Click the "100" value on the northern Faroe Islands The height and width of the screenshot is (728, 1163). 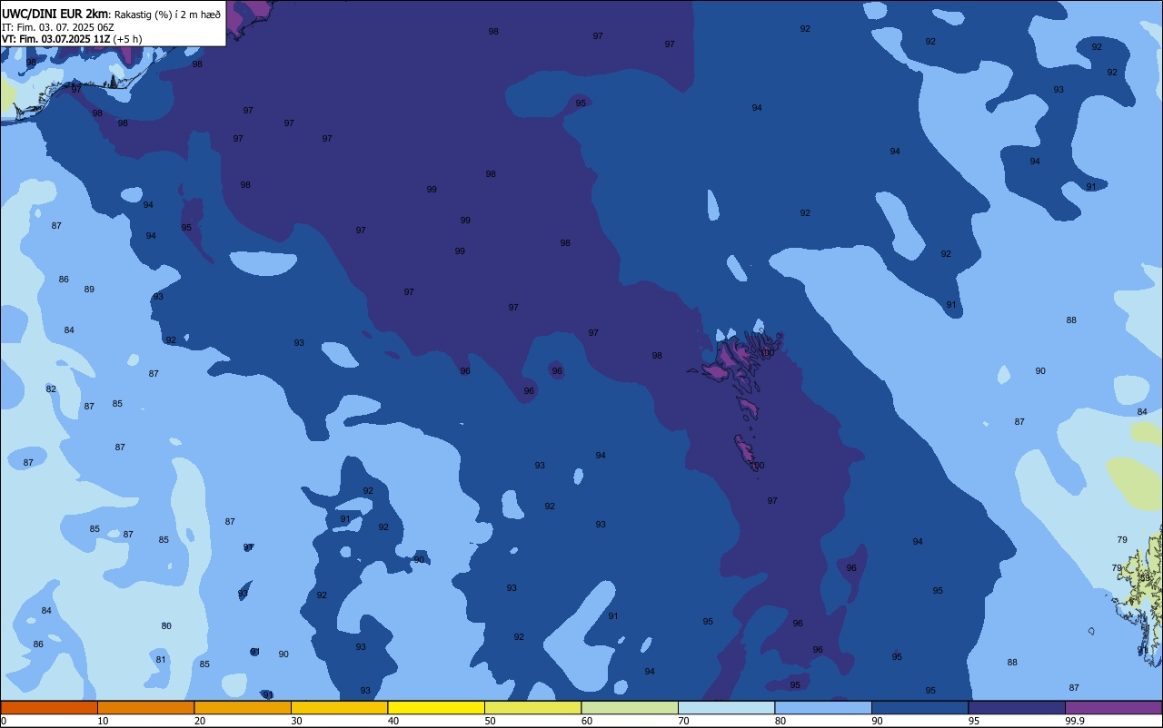(x=767, y=353)
